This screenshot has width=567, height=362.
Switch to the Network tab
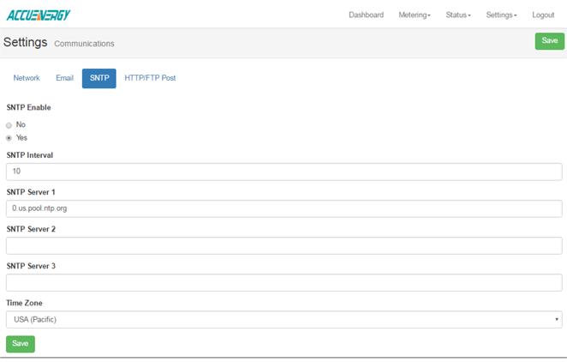tap(27, 78)
